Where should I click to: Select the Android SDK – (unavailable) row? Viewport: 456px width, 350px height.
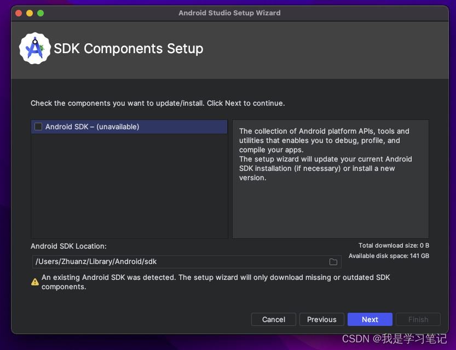pyautogui.click(x=129, y=127)
